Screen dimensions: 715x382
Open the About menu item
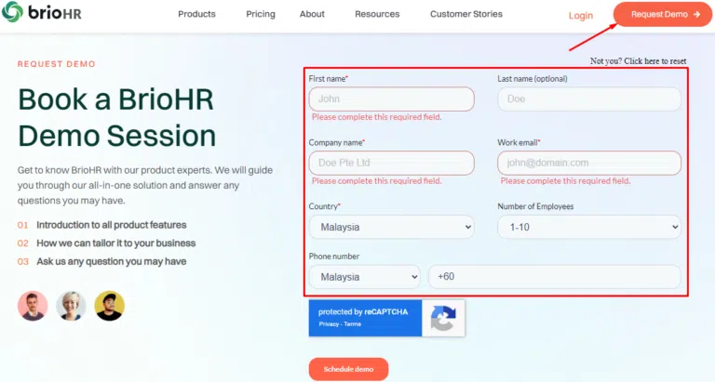coord(312,14)
